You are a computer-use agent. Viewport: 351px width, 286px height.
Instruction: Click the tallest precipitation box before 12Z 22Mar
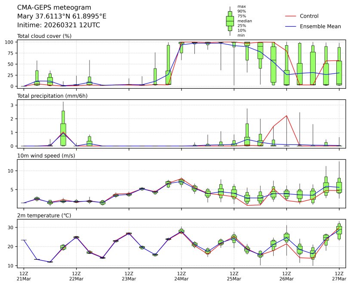[x=63, y=123]
